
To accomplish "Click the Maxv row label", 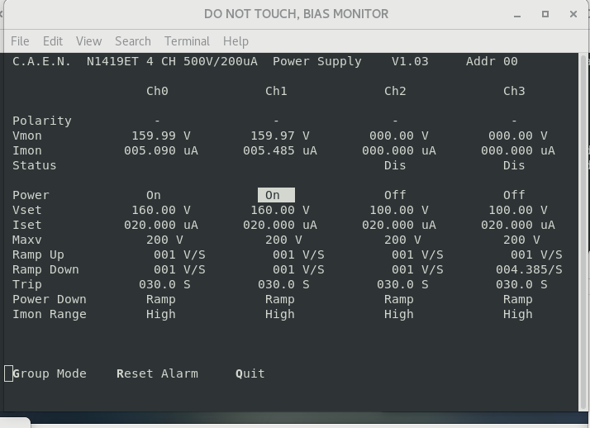I will (x=27, y=240).
